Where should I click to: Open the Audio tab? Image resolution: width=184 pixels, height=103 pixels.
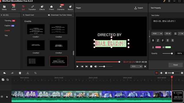pos(14,8)
